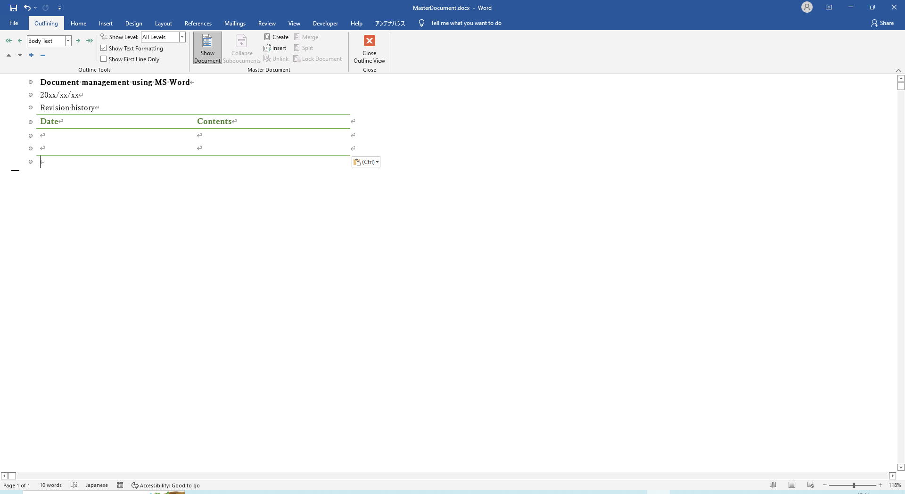Click the proofing spelling check icon
Image resolution: width=905 pixels, height=494 pixels.
(x=74, y=485)
